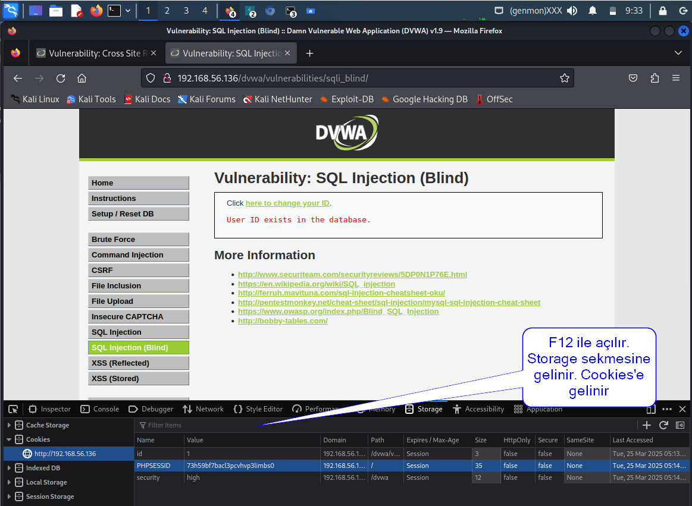Switch to the Inspector devtools tab

[49, 409]
